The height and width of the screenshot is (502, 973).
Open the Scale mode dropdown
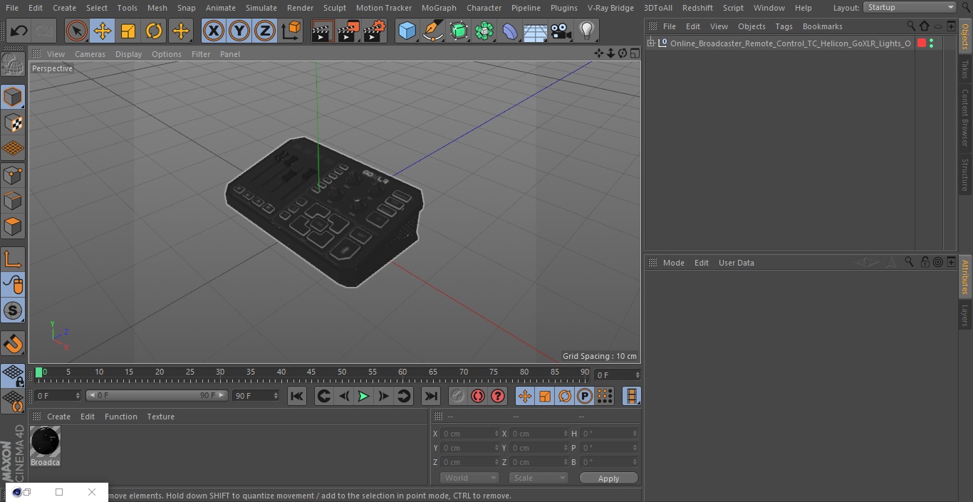[538, 478]
